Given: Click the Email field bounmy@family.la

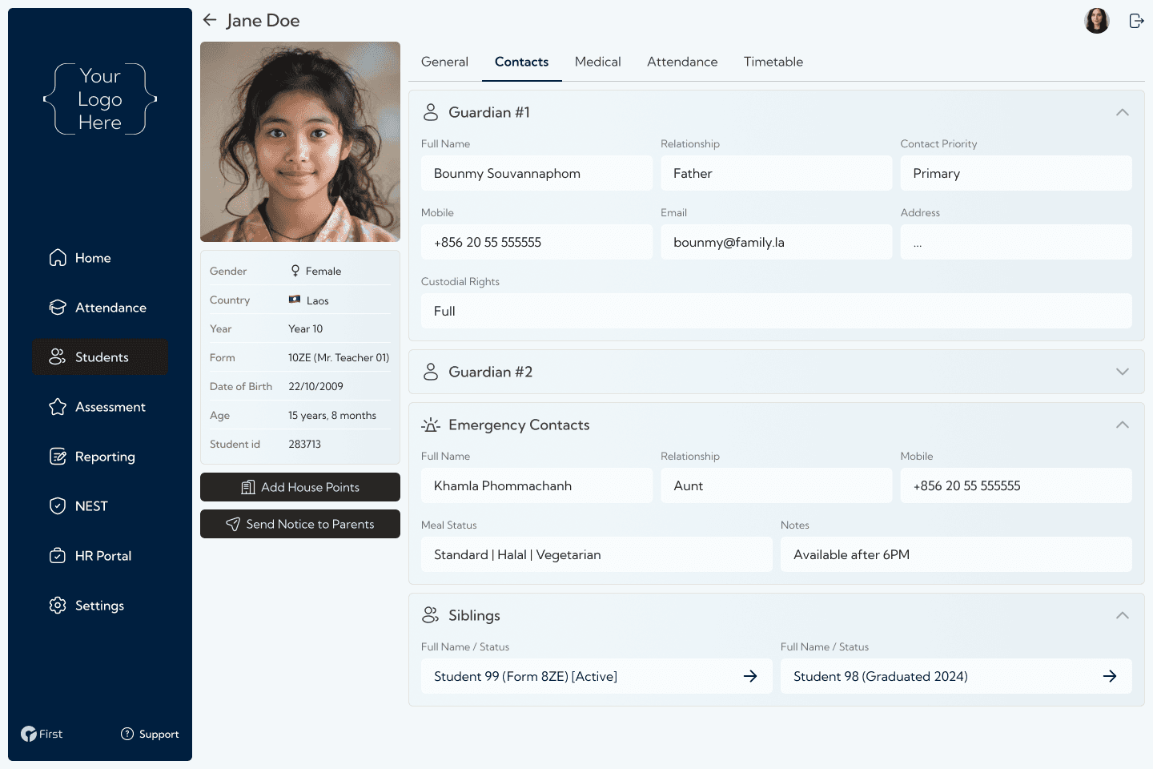Looking at the screenshot, I should [776, 242].
